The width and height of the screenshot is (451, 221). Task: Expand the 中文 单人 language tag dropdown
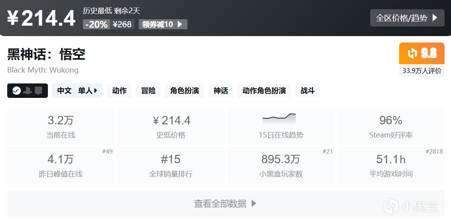coord(77,91)
